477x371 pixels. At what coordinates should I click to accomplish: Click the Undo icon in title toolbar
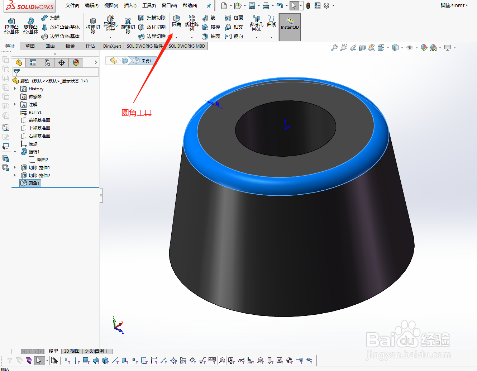280,6
